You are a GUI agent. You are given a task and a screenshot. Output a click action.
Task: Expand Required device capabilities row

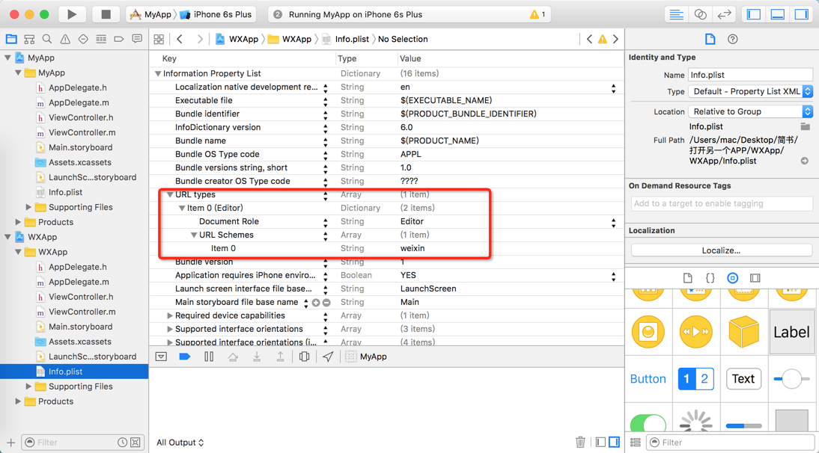[170, 316]
